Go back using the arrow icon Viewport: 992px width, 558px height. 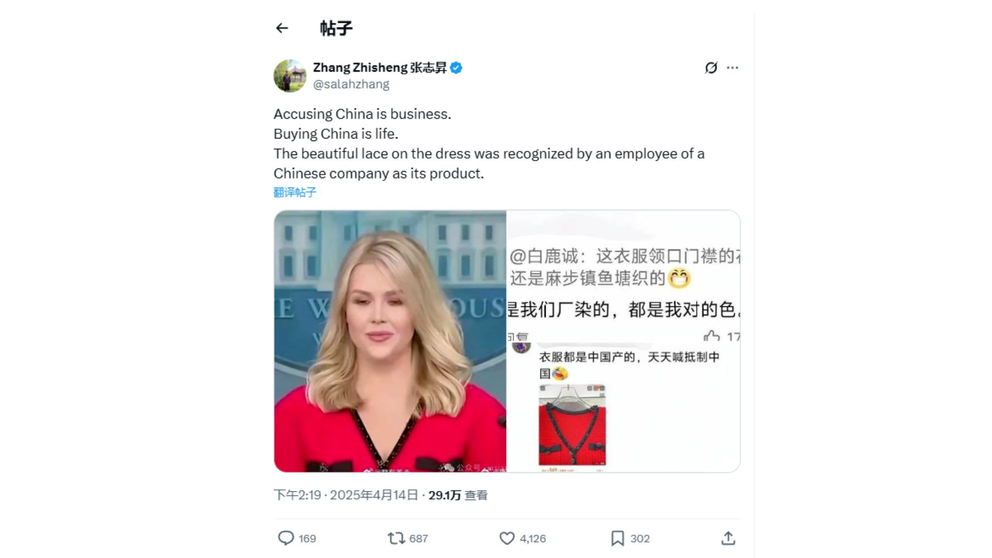coord(282,28)
